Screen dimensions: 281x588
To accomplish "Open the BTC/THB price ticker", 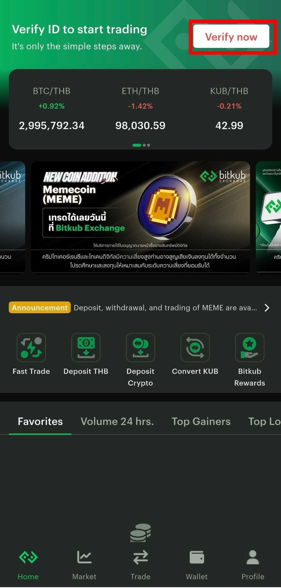I will pos(52,109).
